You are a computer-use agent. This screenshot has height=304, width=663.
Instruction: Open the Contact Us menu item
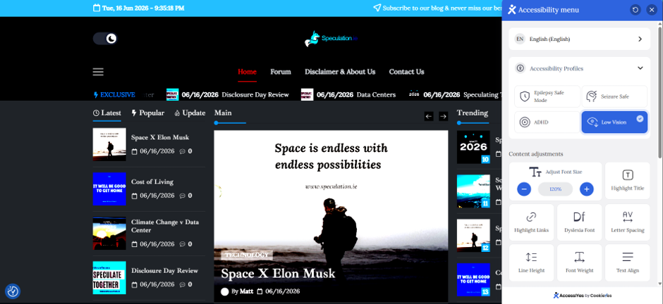click(406, 72)
